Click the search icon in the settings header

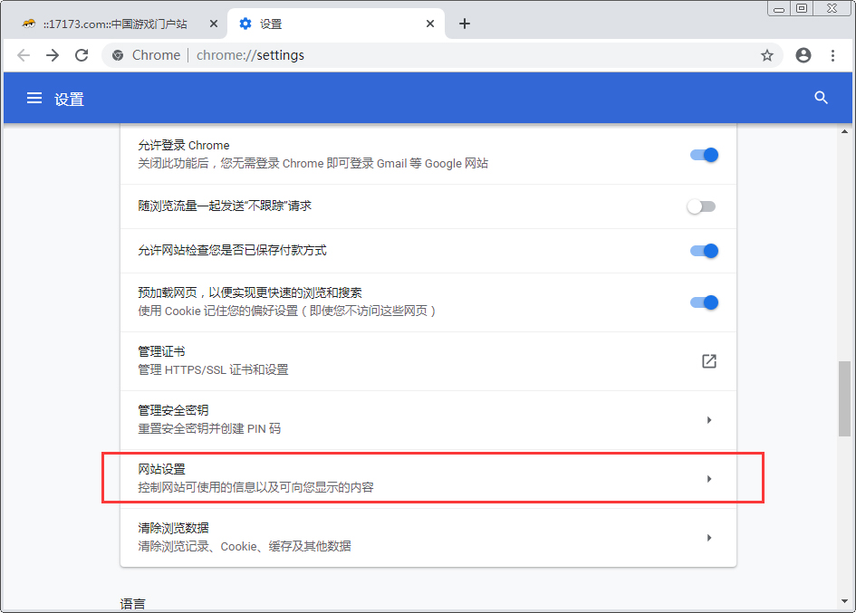coord(821,98)
